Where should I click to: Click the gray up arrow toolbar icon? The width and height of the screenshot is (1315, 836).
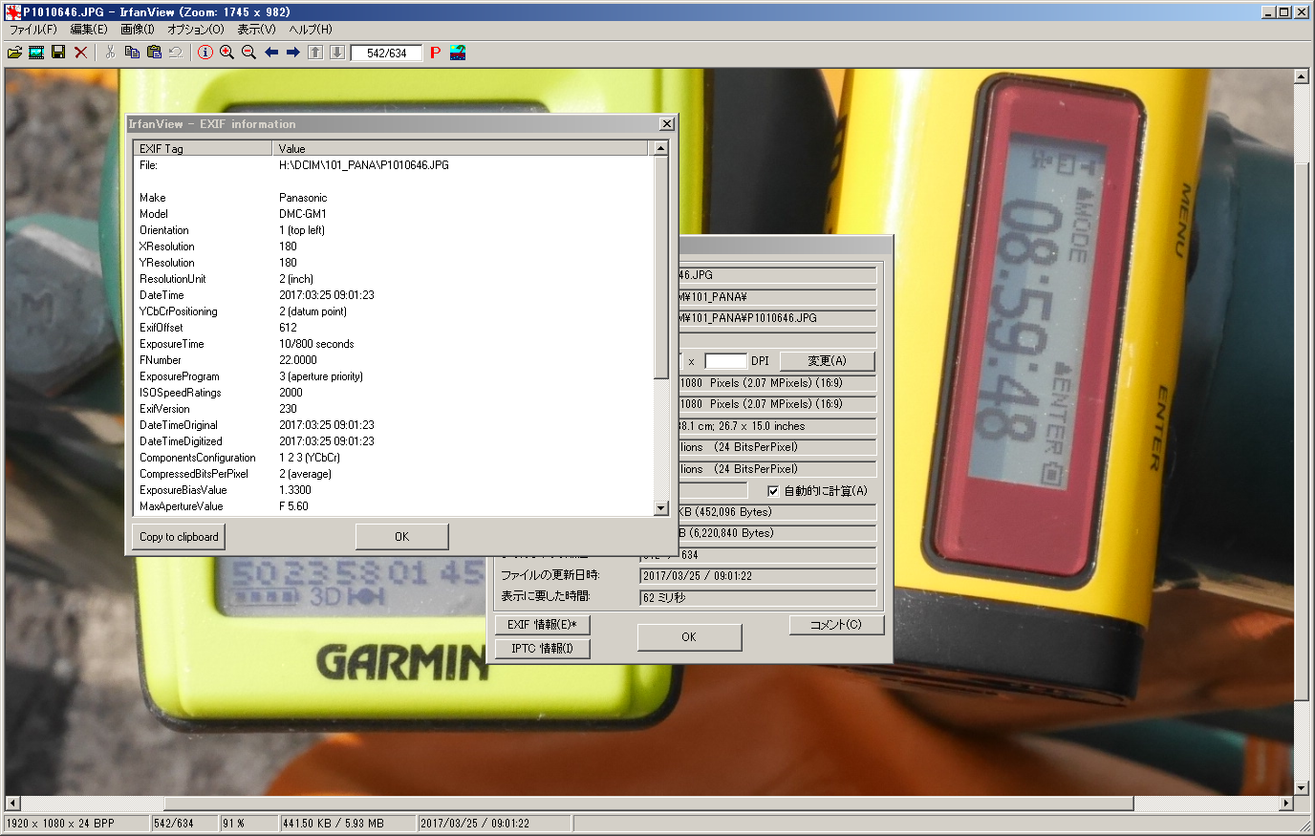[315, 53]
